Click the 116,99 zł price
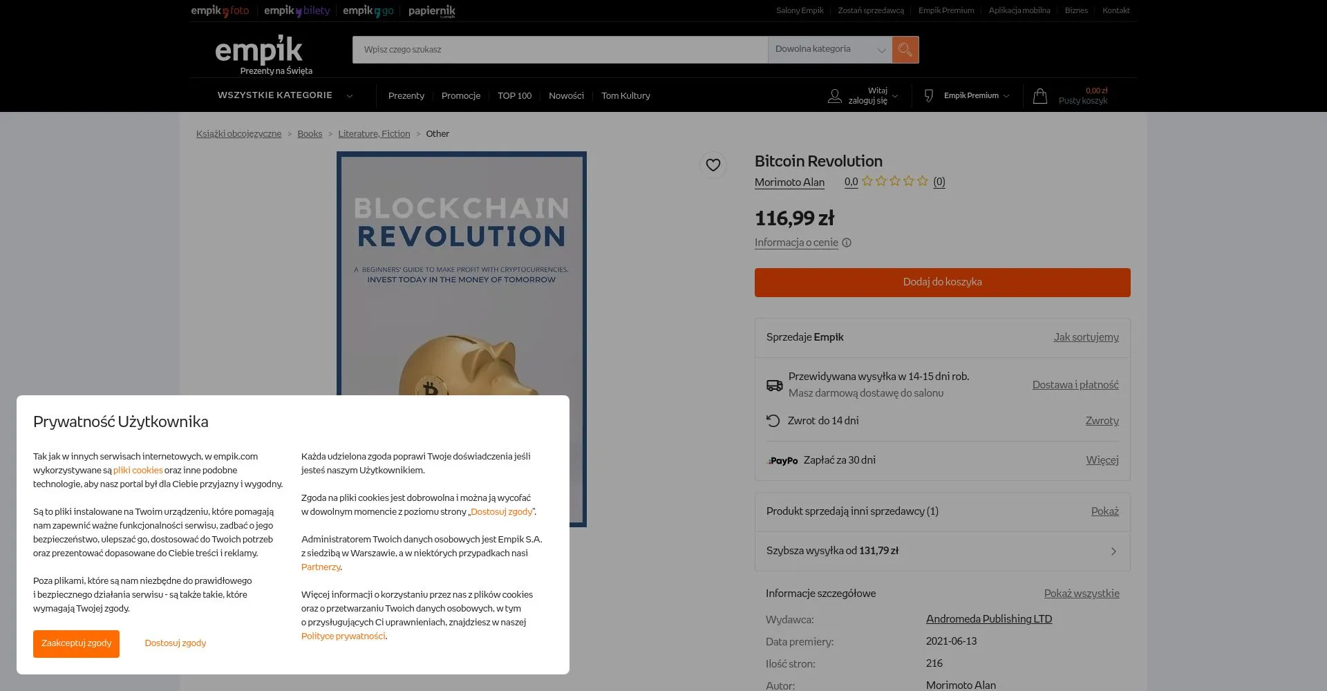The image size is (1327, 691). [x=794, y=219]
